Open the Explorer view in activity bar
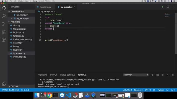 click(x=4, y=8)
